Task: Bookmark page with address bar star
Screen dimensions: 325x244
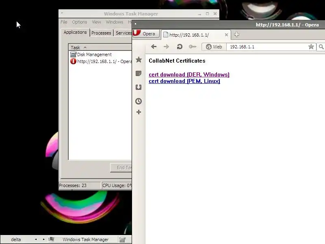Action: [311, 47]
